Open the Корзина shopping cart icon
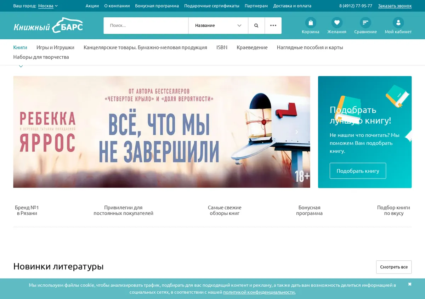425x299 pixels. [x=311, y=23]
